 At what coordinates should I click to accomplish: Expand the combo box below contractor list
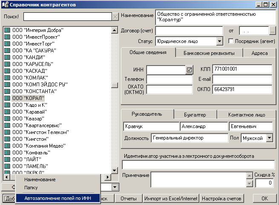tap(114, 187)
